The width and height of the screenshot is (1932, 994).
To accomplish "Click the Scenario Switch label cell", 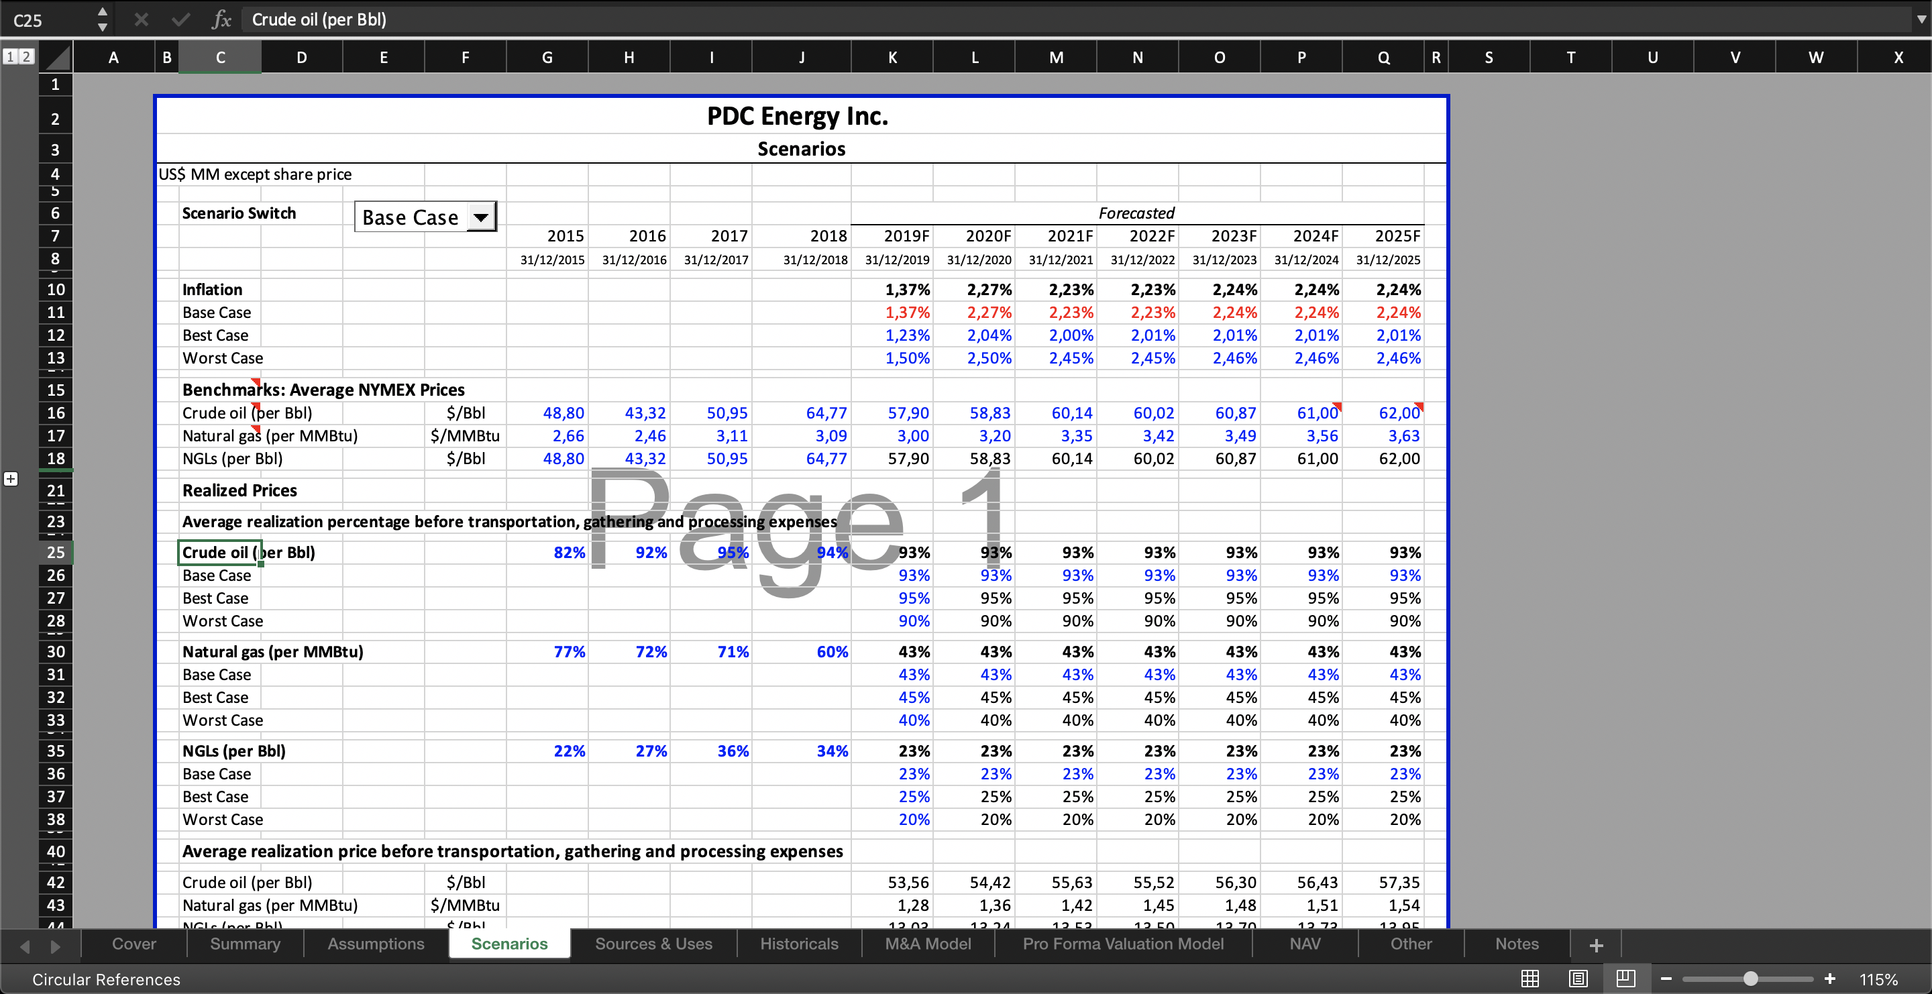I will point(239,213).
